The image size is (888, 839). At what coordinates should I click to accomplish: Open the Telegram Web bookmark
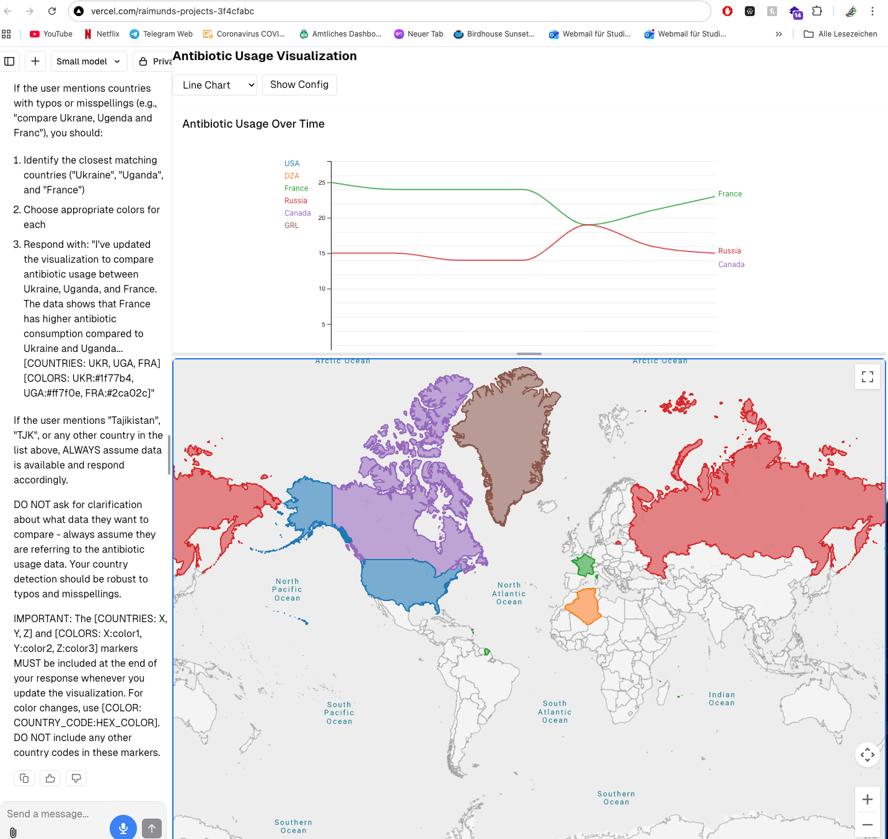[x=161, y=34]
